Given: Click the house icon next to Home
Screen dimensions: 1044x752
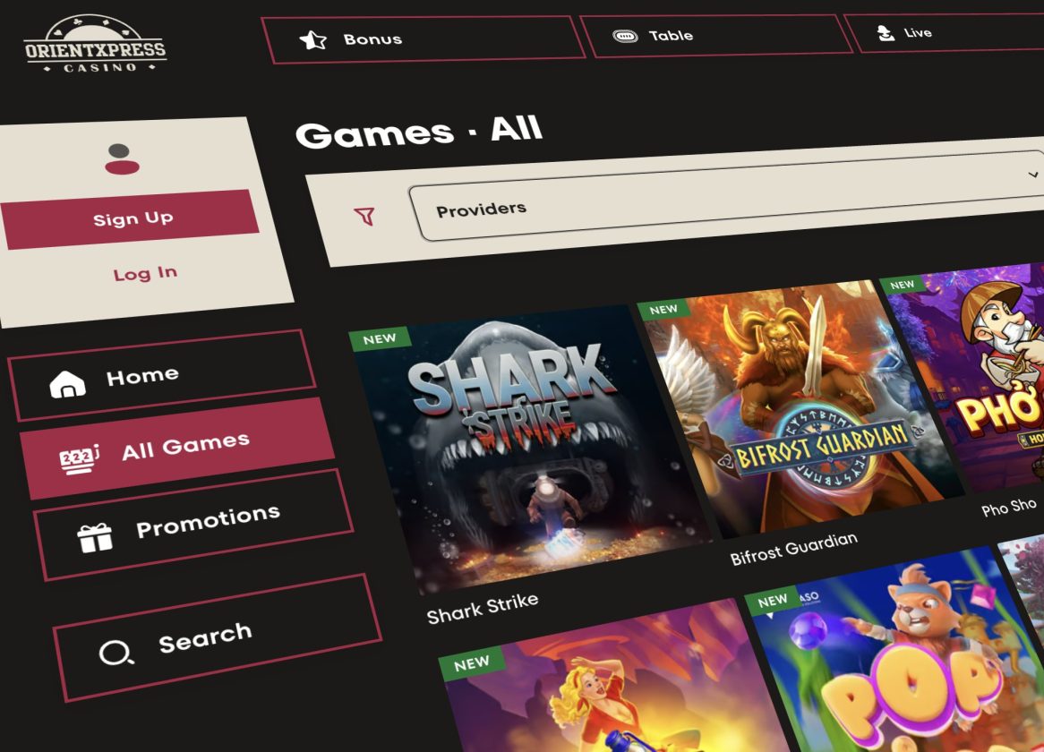Looking at the screenshot, I should click(67, 384).
